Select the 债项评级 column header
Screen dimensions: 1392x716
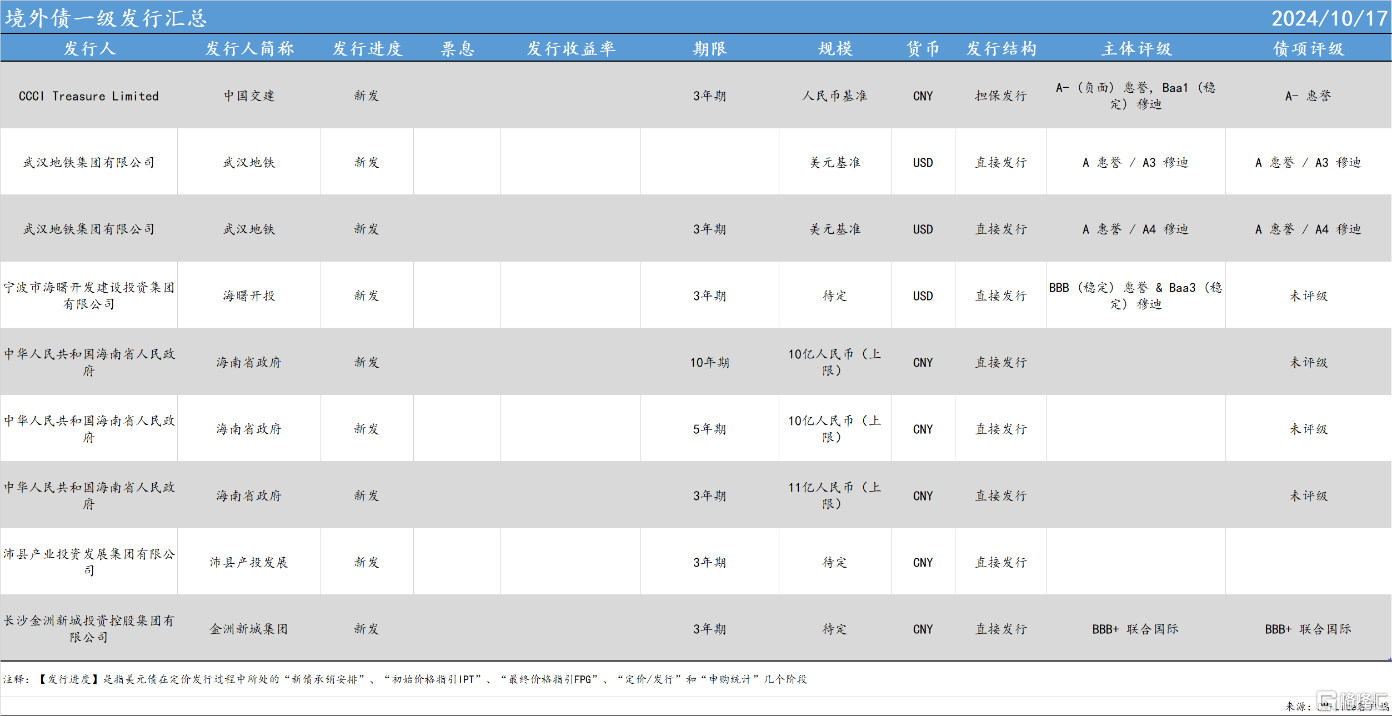coord(1309,48)
